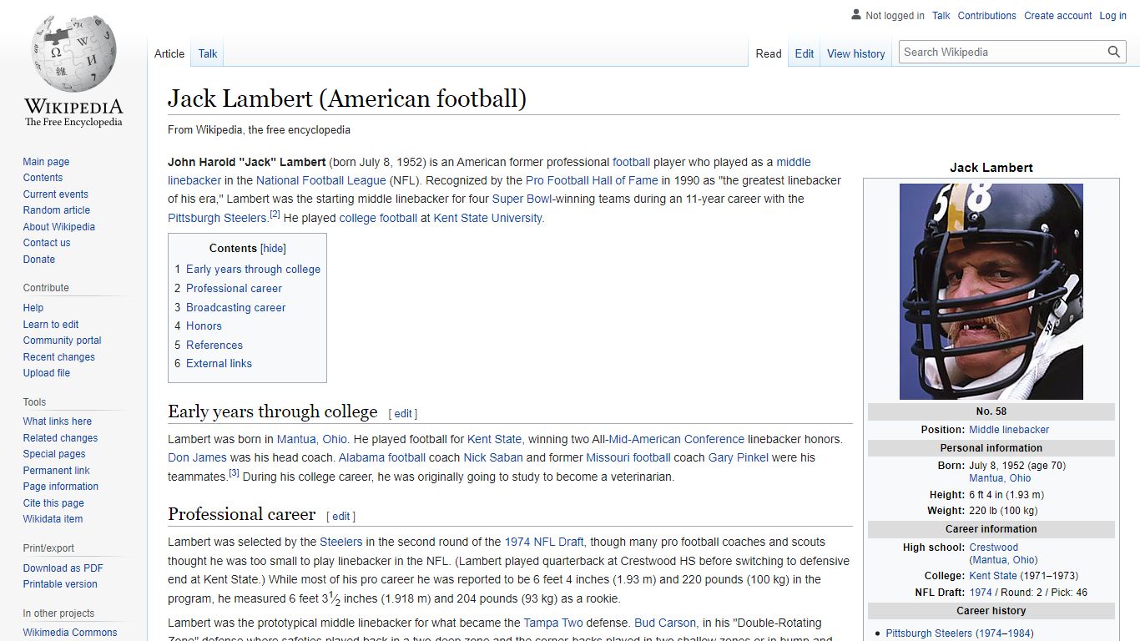
Task: Click the search magnifier icon
Action: pyautogui.click(x=1114, y=52)
